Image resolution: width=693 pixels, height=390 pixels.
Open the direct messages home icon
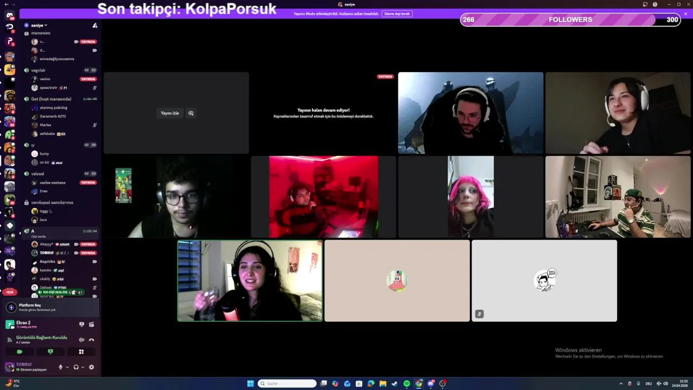tap(10, 15)
